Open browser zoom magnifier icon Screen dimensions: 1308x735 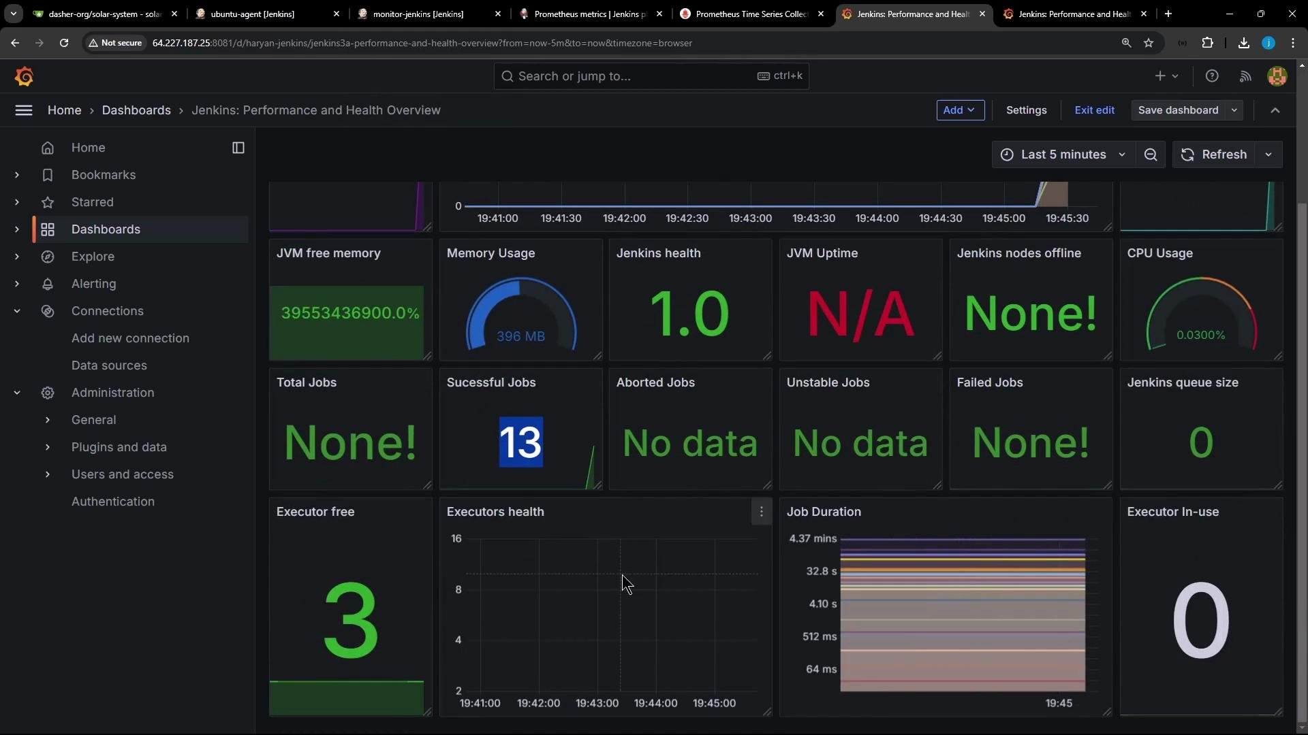pos(1126,43)
